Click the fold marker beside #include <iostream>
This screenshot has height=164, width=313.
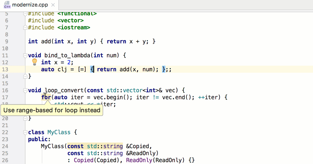[x=25, y=27]
